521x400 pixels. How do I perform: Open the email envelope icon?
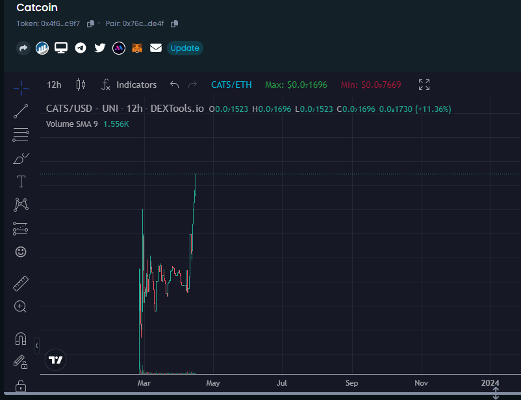pyautogui.click(x=156, y=48)
